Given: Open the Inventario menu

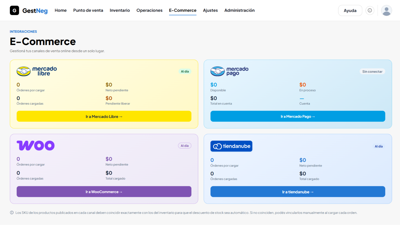Looking at the screenshot, I should point(120,10).
